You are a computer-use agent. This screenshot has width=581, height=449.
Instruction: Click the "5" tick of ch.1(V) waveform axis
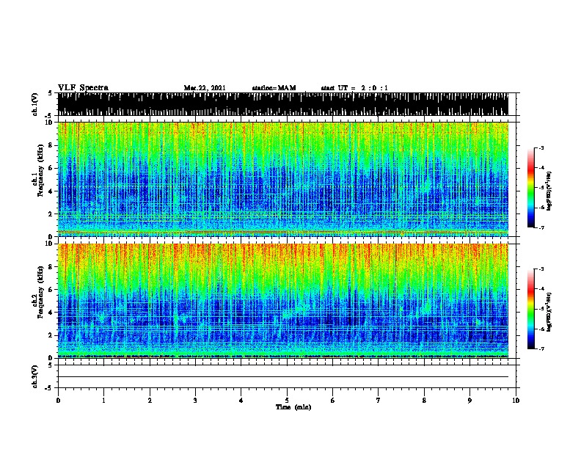(x=51, y=93)
